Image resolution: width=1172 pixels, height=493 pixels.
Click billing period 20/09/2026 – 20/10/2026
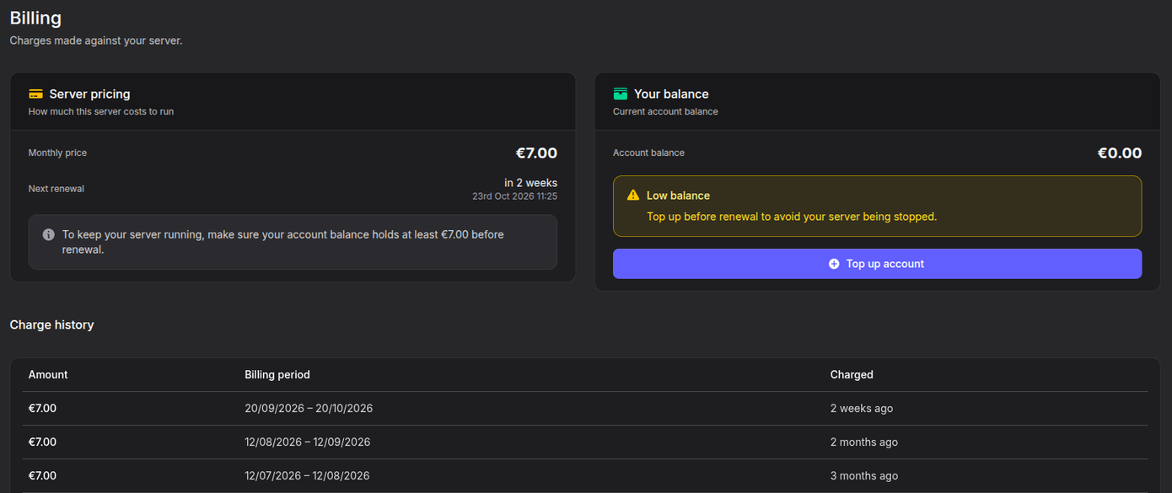click(x=309, y=408)
